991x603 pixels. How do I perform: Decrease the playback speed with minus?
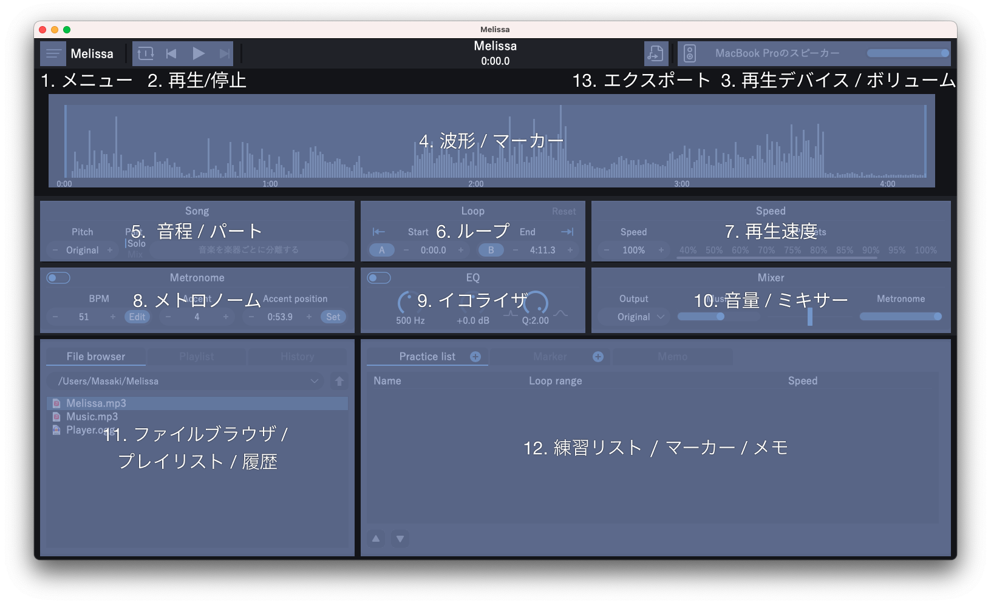[606, 250]
